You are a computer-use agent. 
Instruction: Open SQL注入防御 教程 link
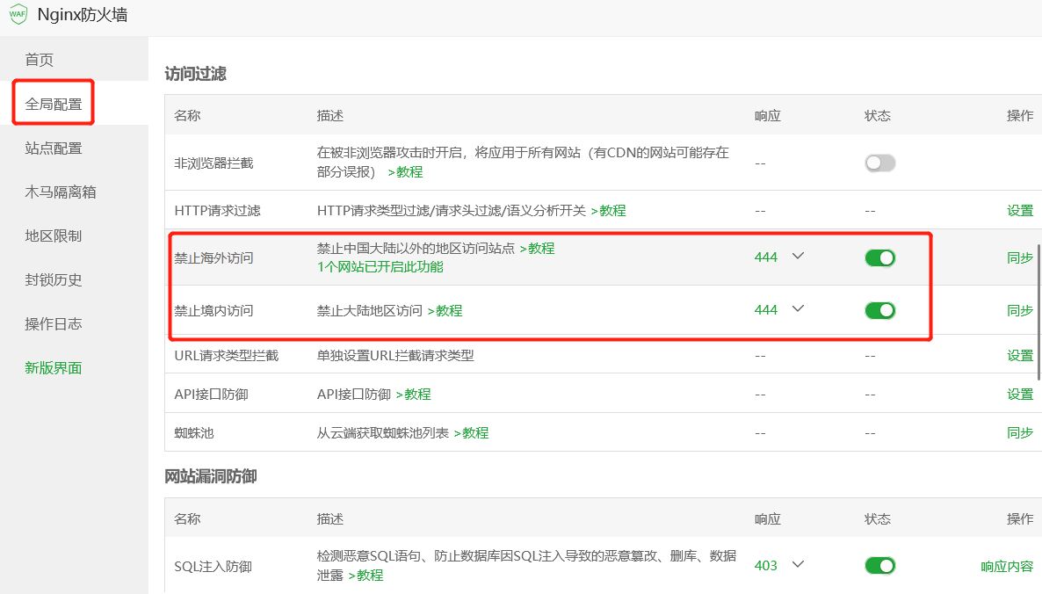click(366, 576)
